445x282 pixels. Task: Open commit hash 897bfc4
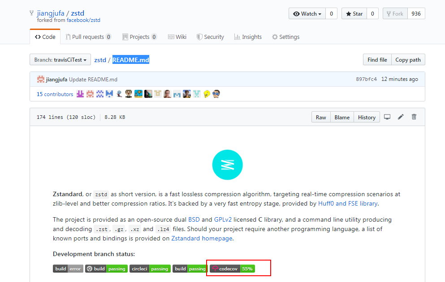point(366,79)
